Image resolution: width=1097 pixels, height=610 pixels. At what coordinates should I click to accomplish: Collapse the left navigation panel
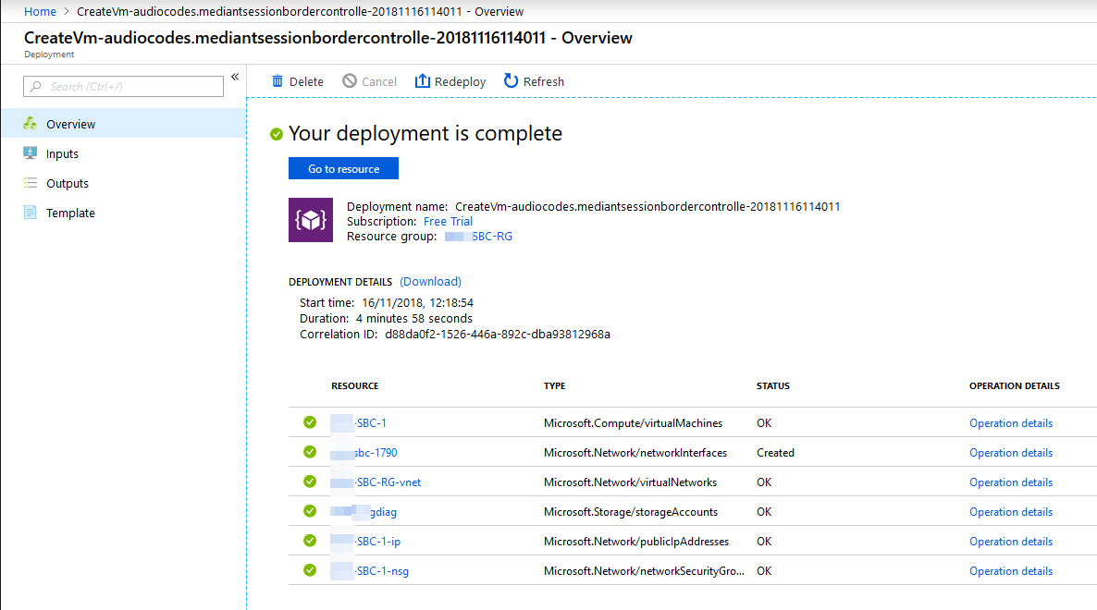(x=235, y=77)
